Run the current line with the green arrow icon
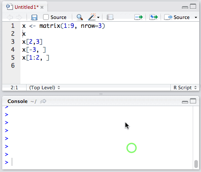Screen dimensions: 201x172 [x=138, y=17]
